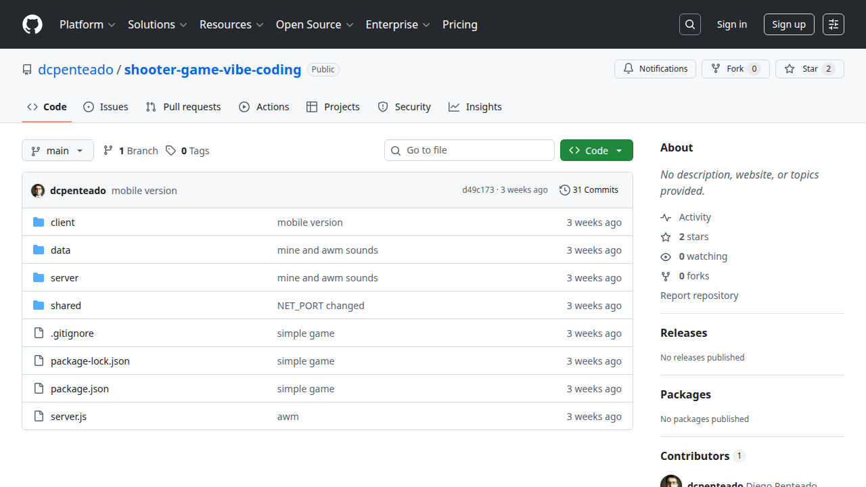Click the contributor avatar thumbnail
The height and width of the screenshot is (487, 866).
pos(671,481)
